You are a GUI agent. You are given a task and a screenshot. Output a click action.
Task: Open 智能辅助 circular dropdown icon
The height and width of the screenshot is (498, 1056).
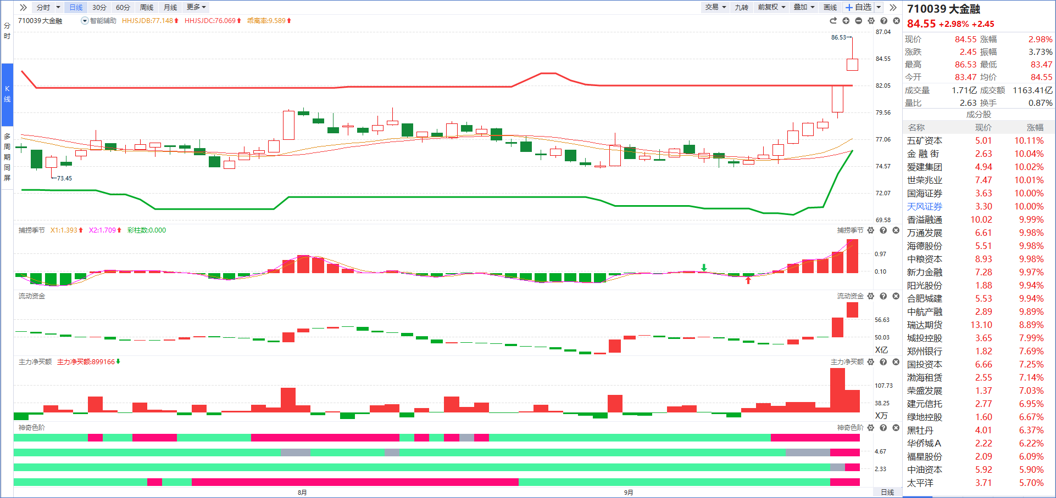[85, 21]
